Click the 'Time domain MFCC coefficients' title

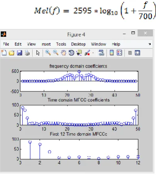click(x=79, y=100)
